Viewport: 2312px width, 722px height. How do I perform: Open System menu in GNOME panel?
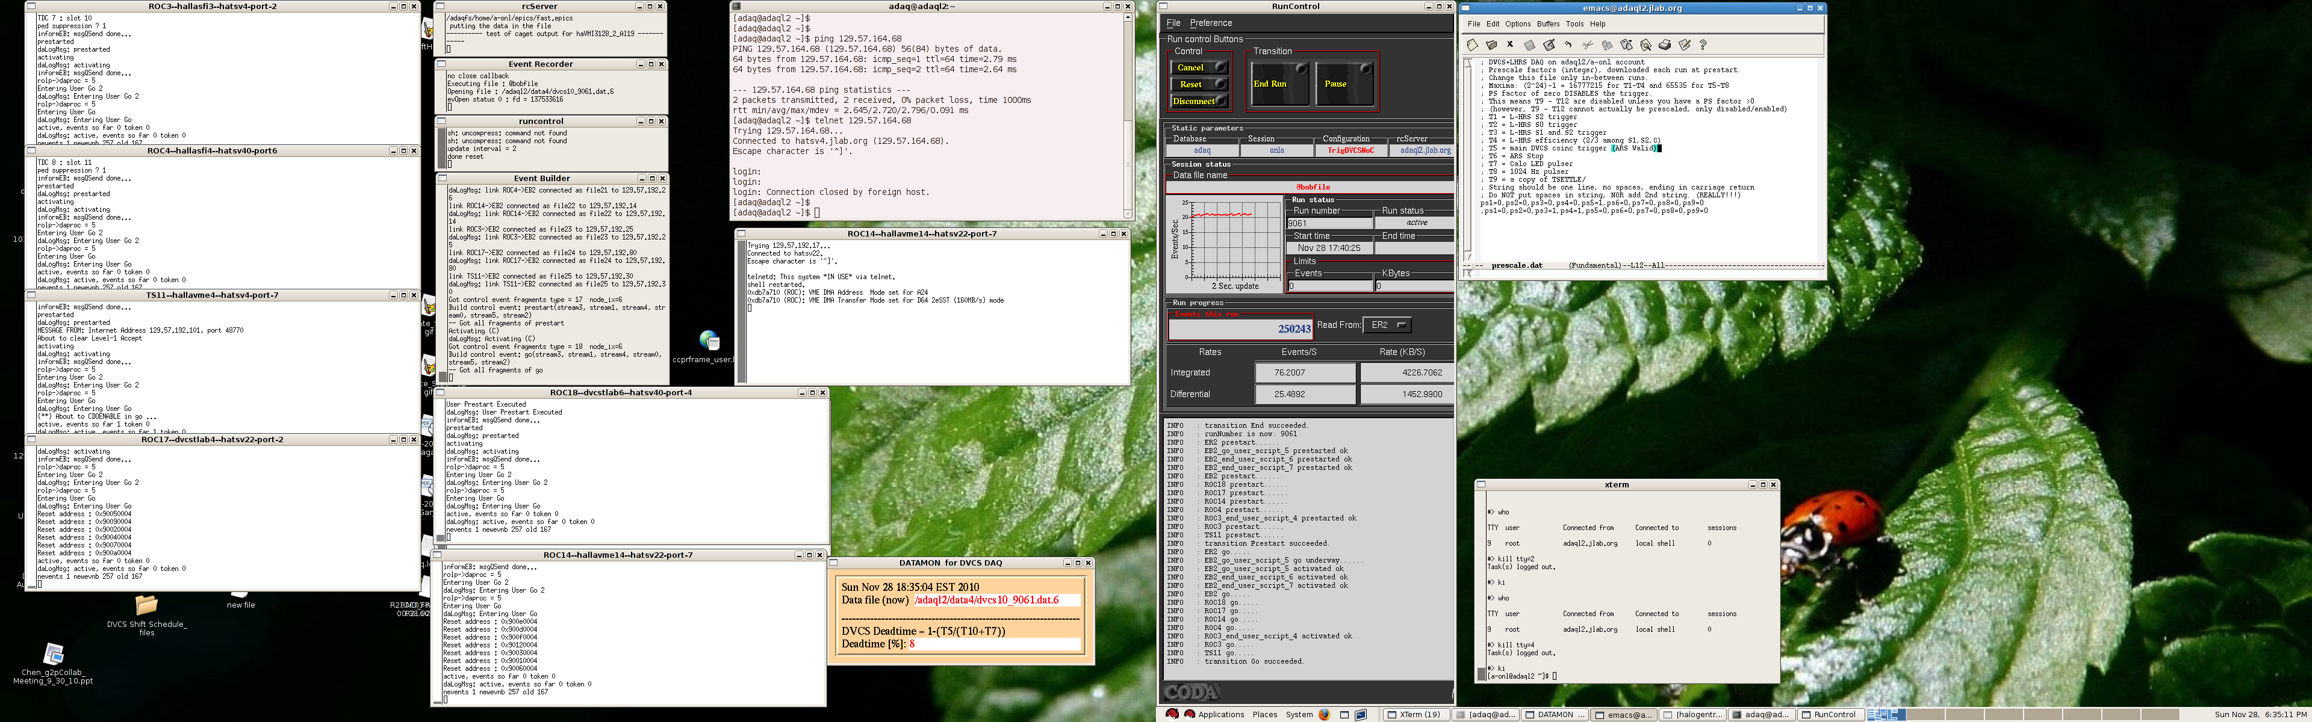[1299, 715]
